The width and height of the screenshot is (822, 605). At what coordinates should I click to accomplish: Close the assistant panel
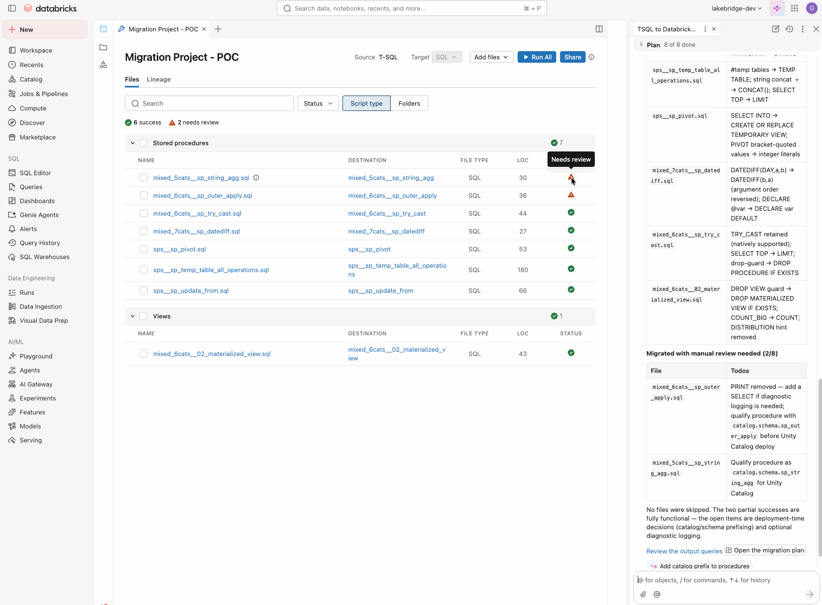pos(816,29)
